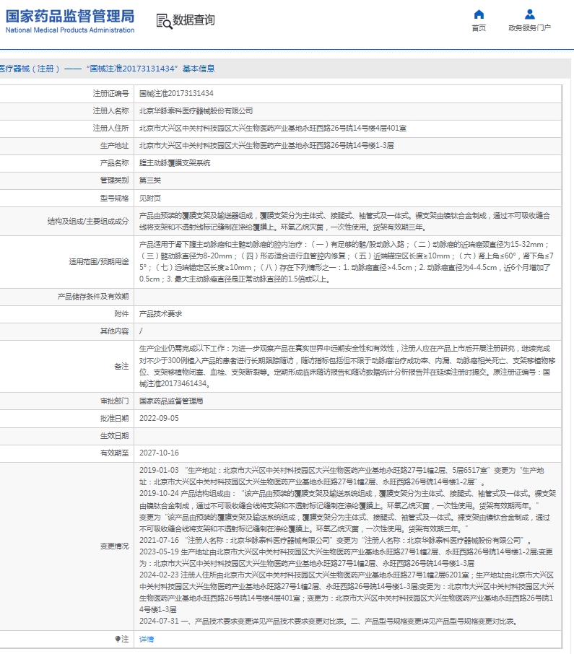Click the 数据查询 search document icon
Screen dimensions: 574x654
164,21
